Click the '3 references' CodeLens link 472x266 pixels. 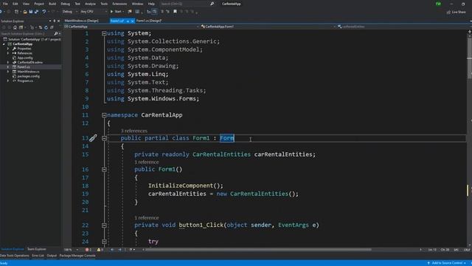tap(134, 131)
